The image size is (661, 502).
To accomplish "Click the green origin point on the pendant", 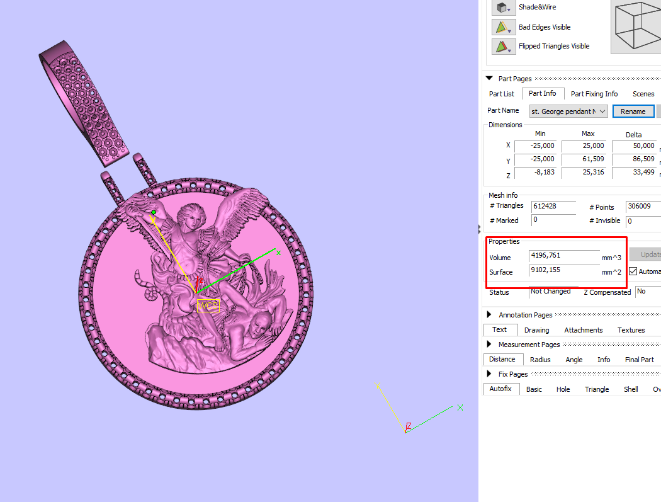I will click(x=154, y=212).
